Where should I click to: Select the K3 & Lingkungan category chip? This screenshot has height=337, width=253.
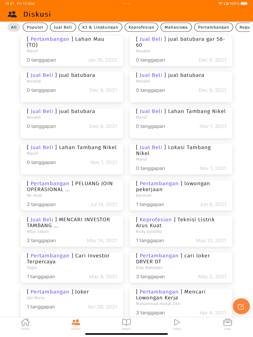tap(100, 27)
